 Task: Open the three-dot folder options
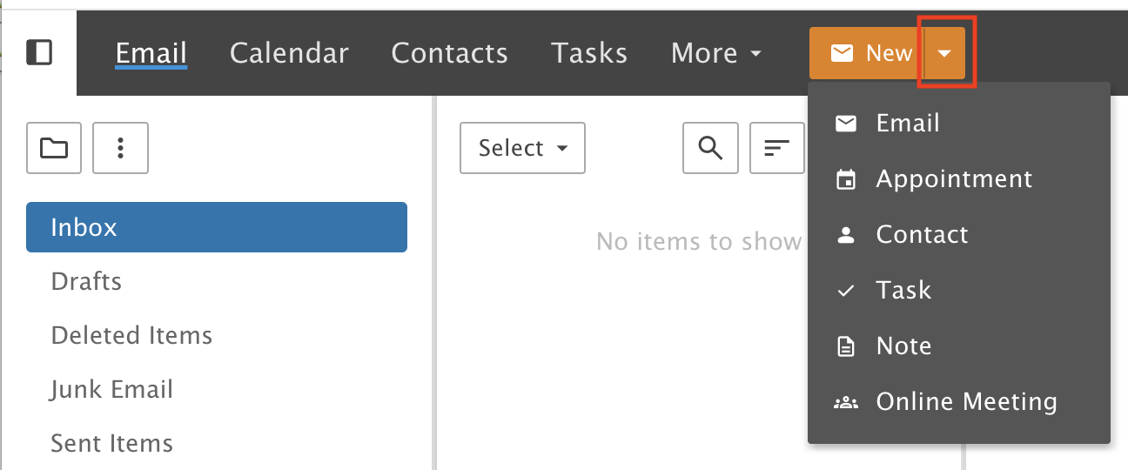[x=121, y=148]
